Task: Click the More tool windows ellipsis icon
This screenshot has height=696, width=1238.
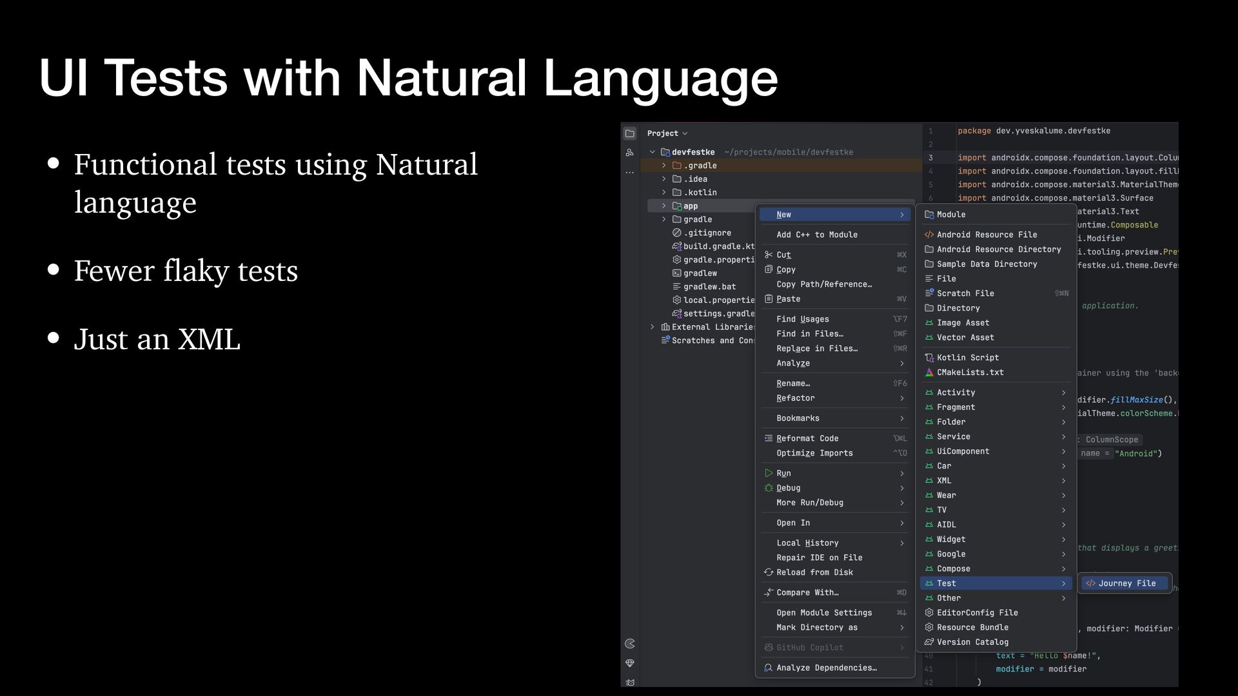Action: (630, 173)
